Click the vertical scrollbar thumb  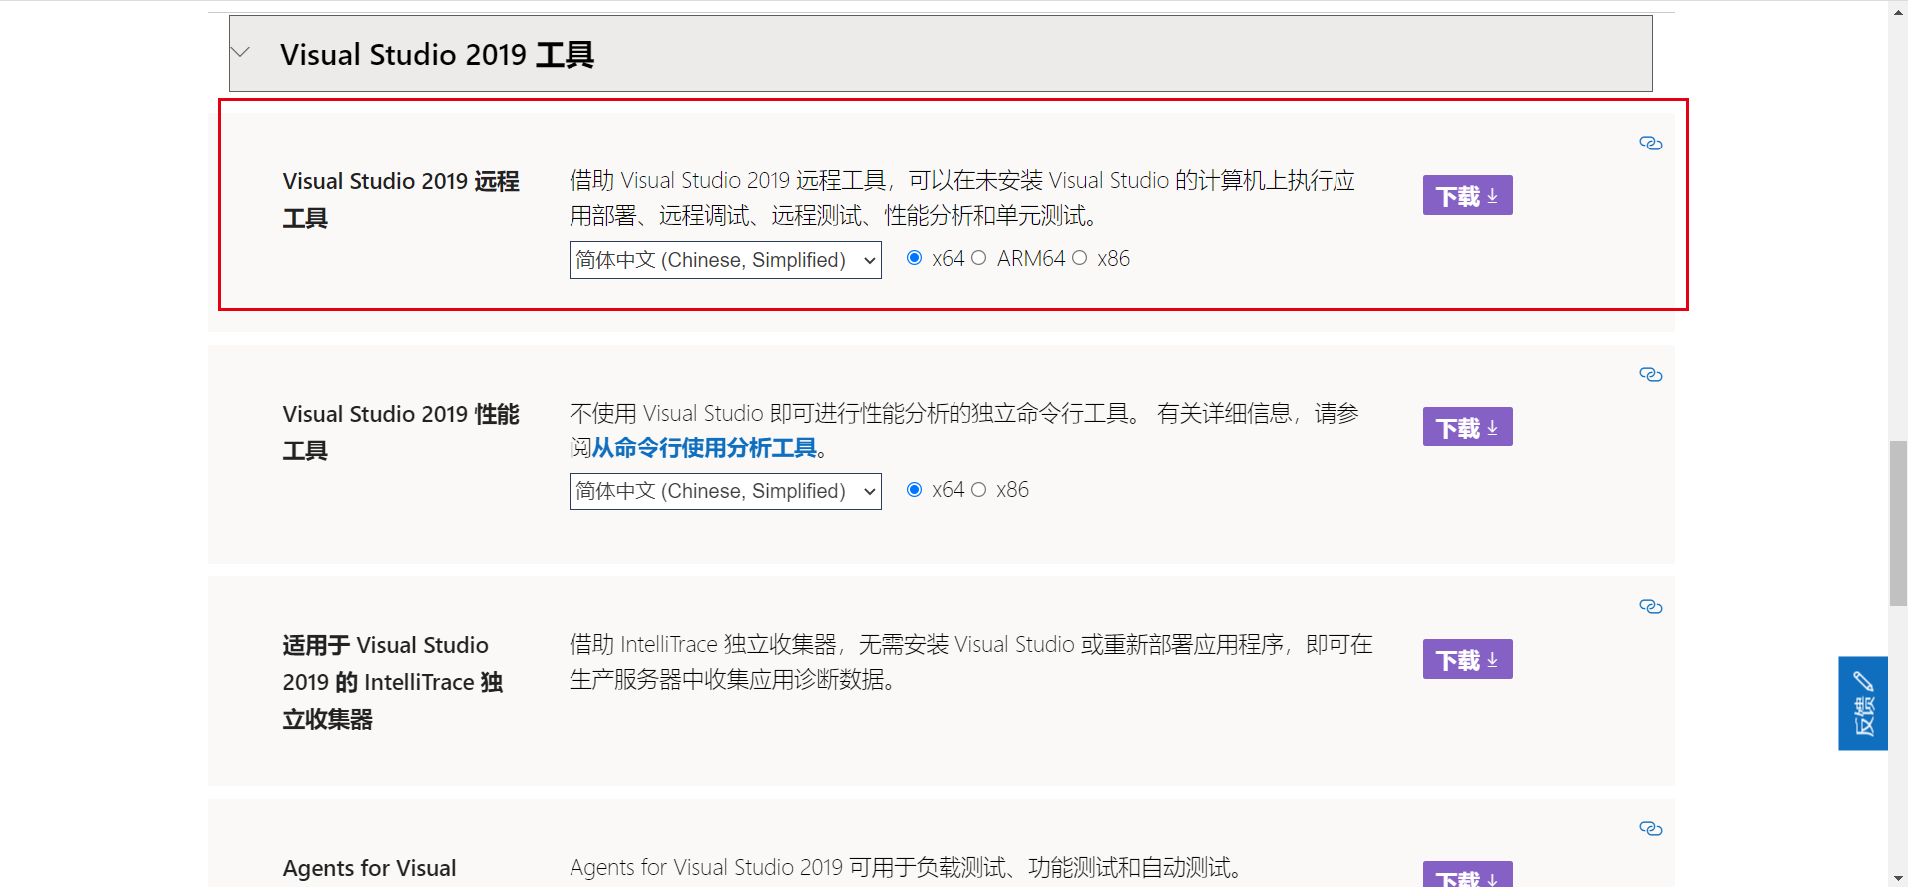(1898, 523)
